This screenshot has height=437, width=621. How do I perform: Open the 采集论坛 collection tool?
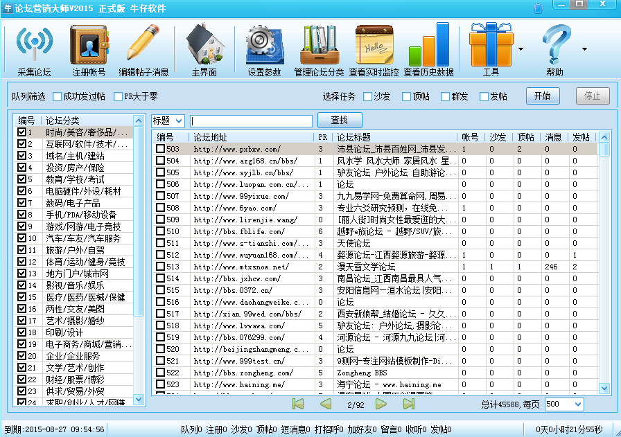[34, 48]
